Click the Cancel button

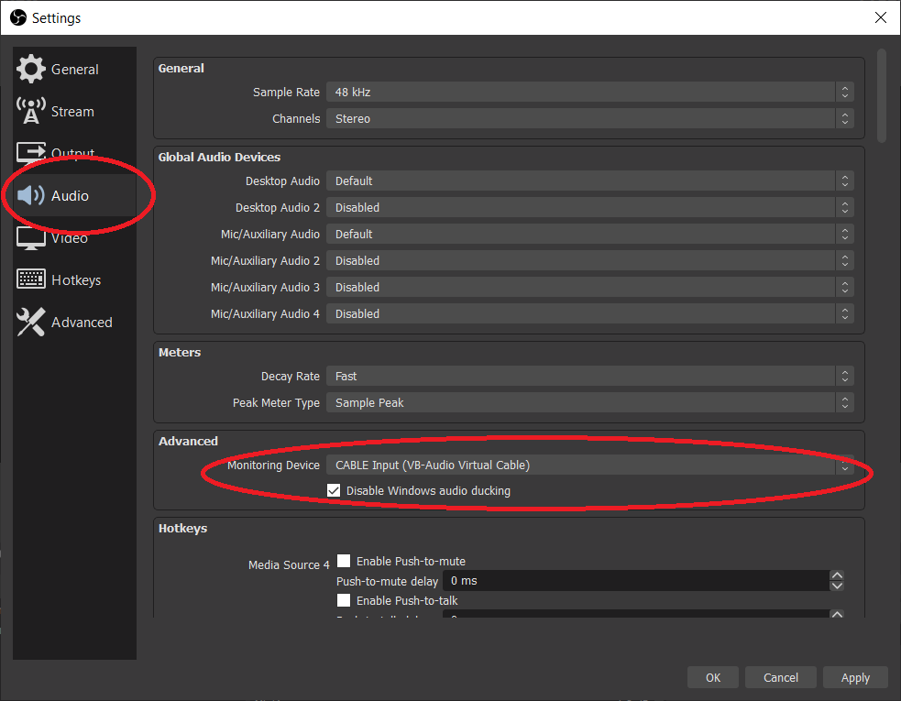(x=780, y=677)
